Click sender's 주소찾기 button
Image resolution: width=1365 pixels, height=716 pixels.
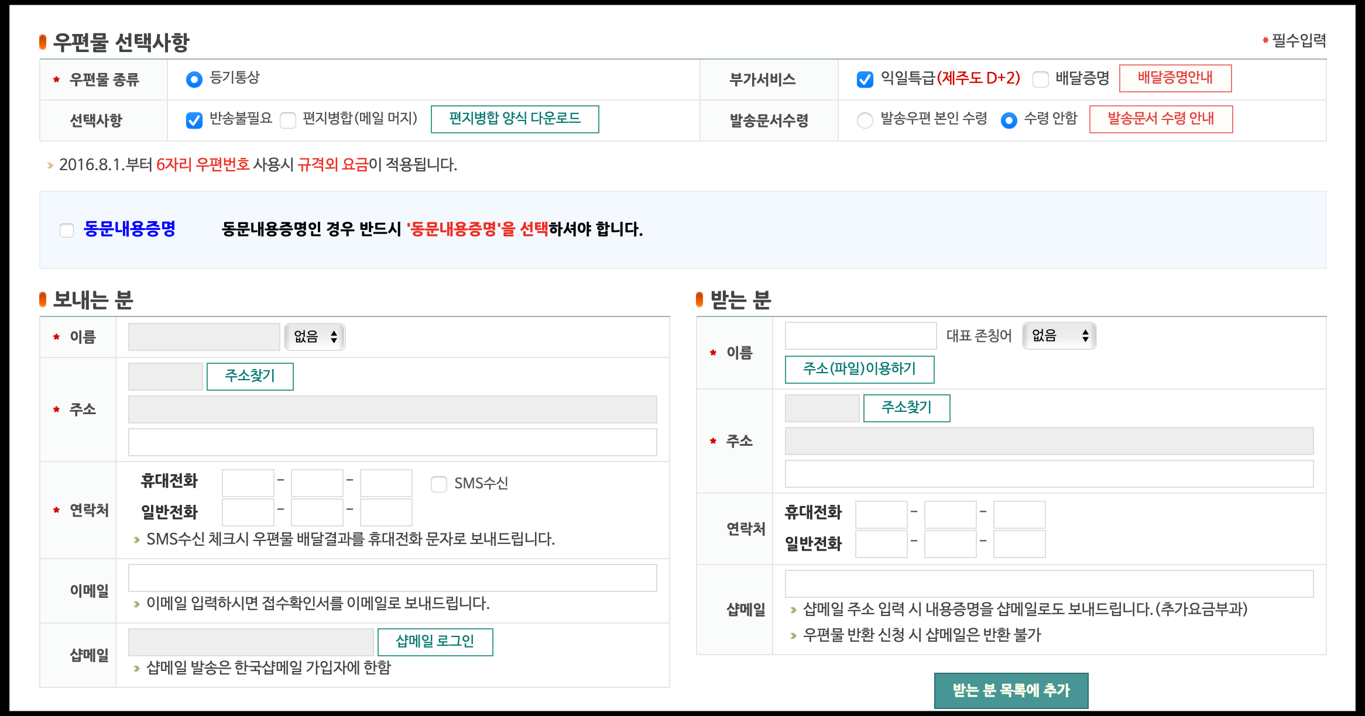click(x=250, y=376)
